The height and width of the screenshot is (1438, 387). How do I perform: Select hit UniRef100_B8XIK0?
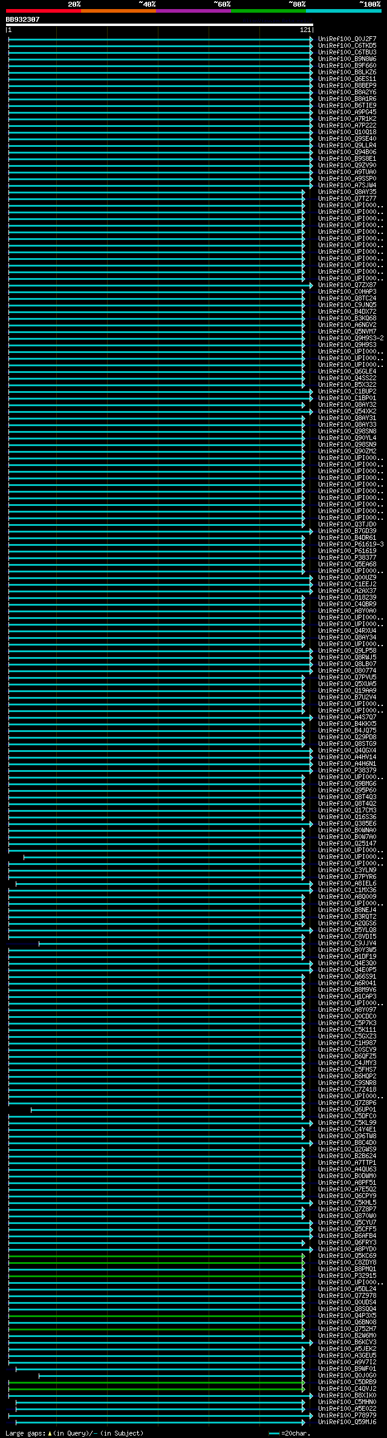[347, 1395]
